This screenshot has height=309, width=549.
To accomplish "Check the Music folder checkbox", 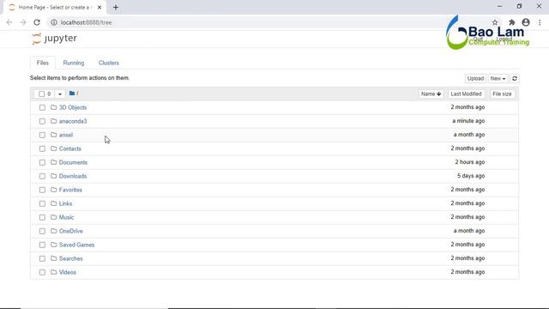I will [x=42, y=217].
